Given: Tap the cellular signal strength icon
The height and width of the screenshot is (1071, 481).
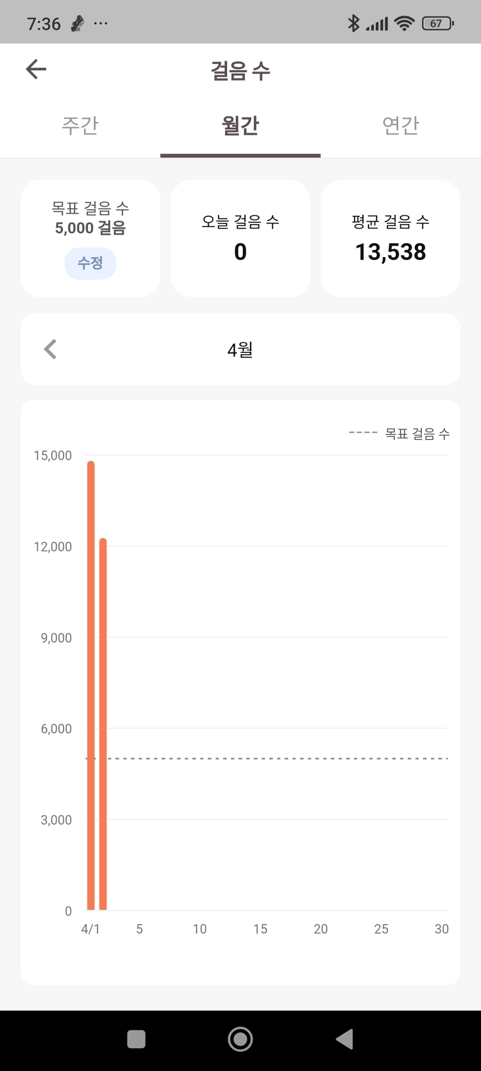Looking at the screenshot, I should [377, 24].
